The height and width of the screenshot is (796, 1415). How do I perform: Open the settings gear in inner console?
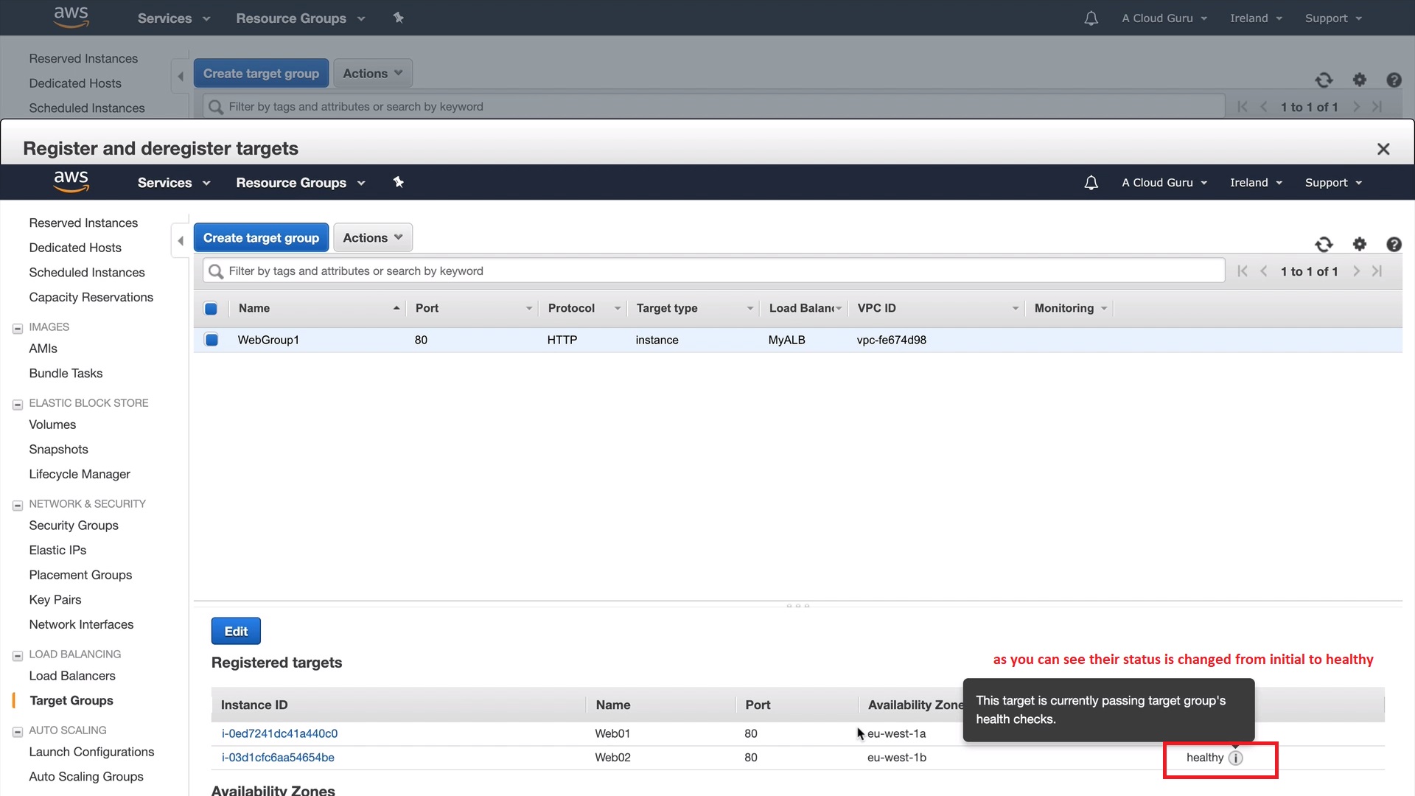point(1359,244)
